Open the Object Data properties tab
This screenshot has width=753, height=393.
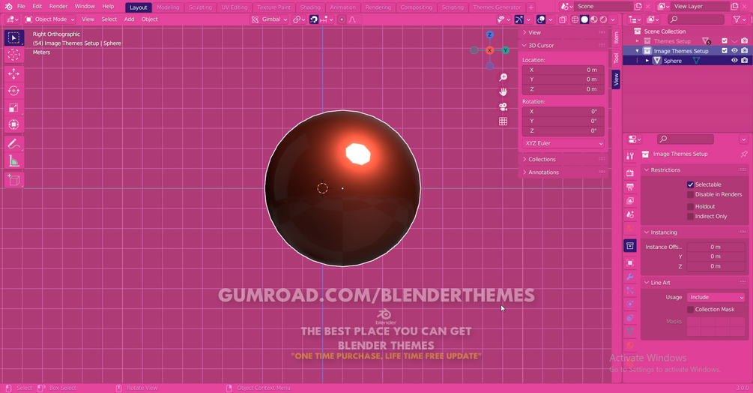[630, 331]
